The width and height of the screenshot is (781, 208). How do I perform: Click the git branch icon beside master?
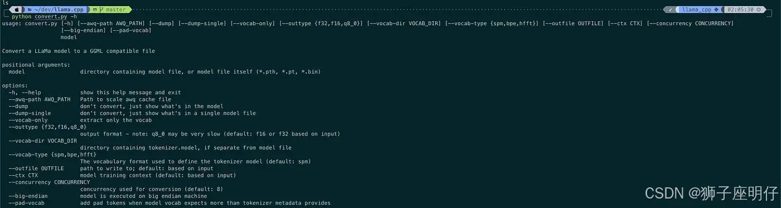point(102,9)
